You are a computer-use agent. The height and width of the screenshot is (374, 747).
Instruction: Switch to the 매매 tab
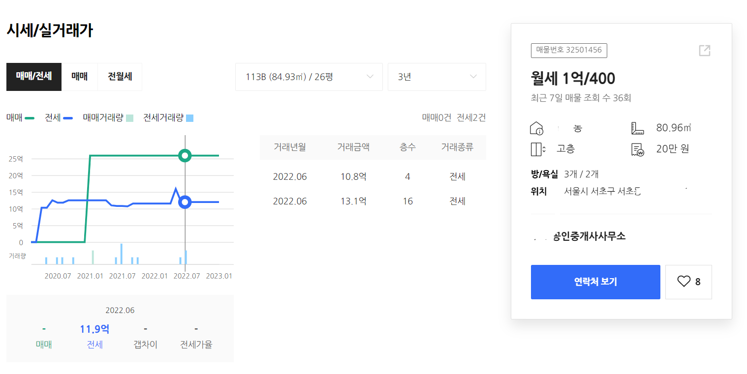pyautogui.click(x=80, y=77)
